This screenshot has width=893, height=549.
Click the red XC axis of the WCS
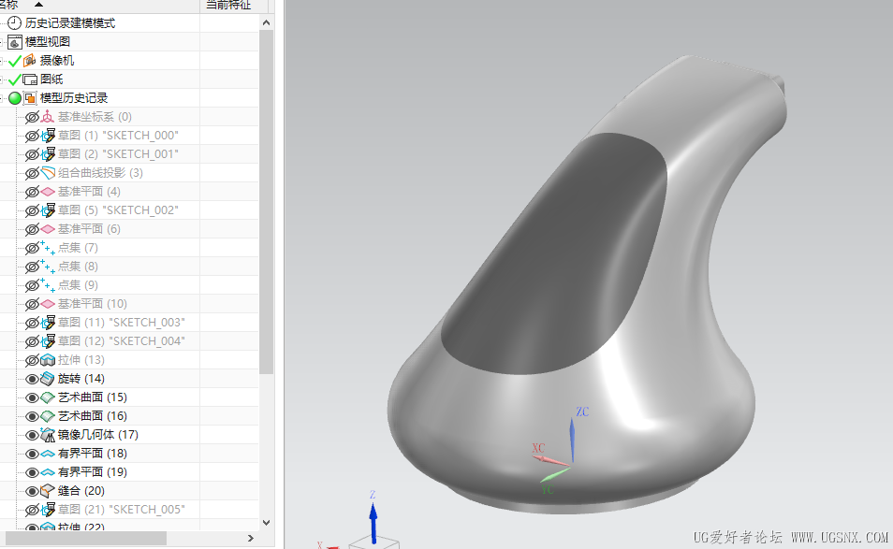pyautogui.click(x=551, y=460)
